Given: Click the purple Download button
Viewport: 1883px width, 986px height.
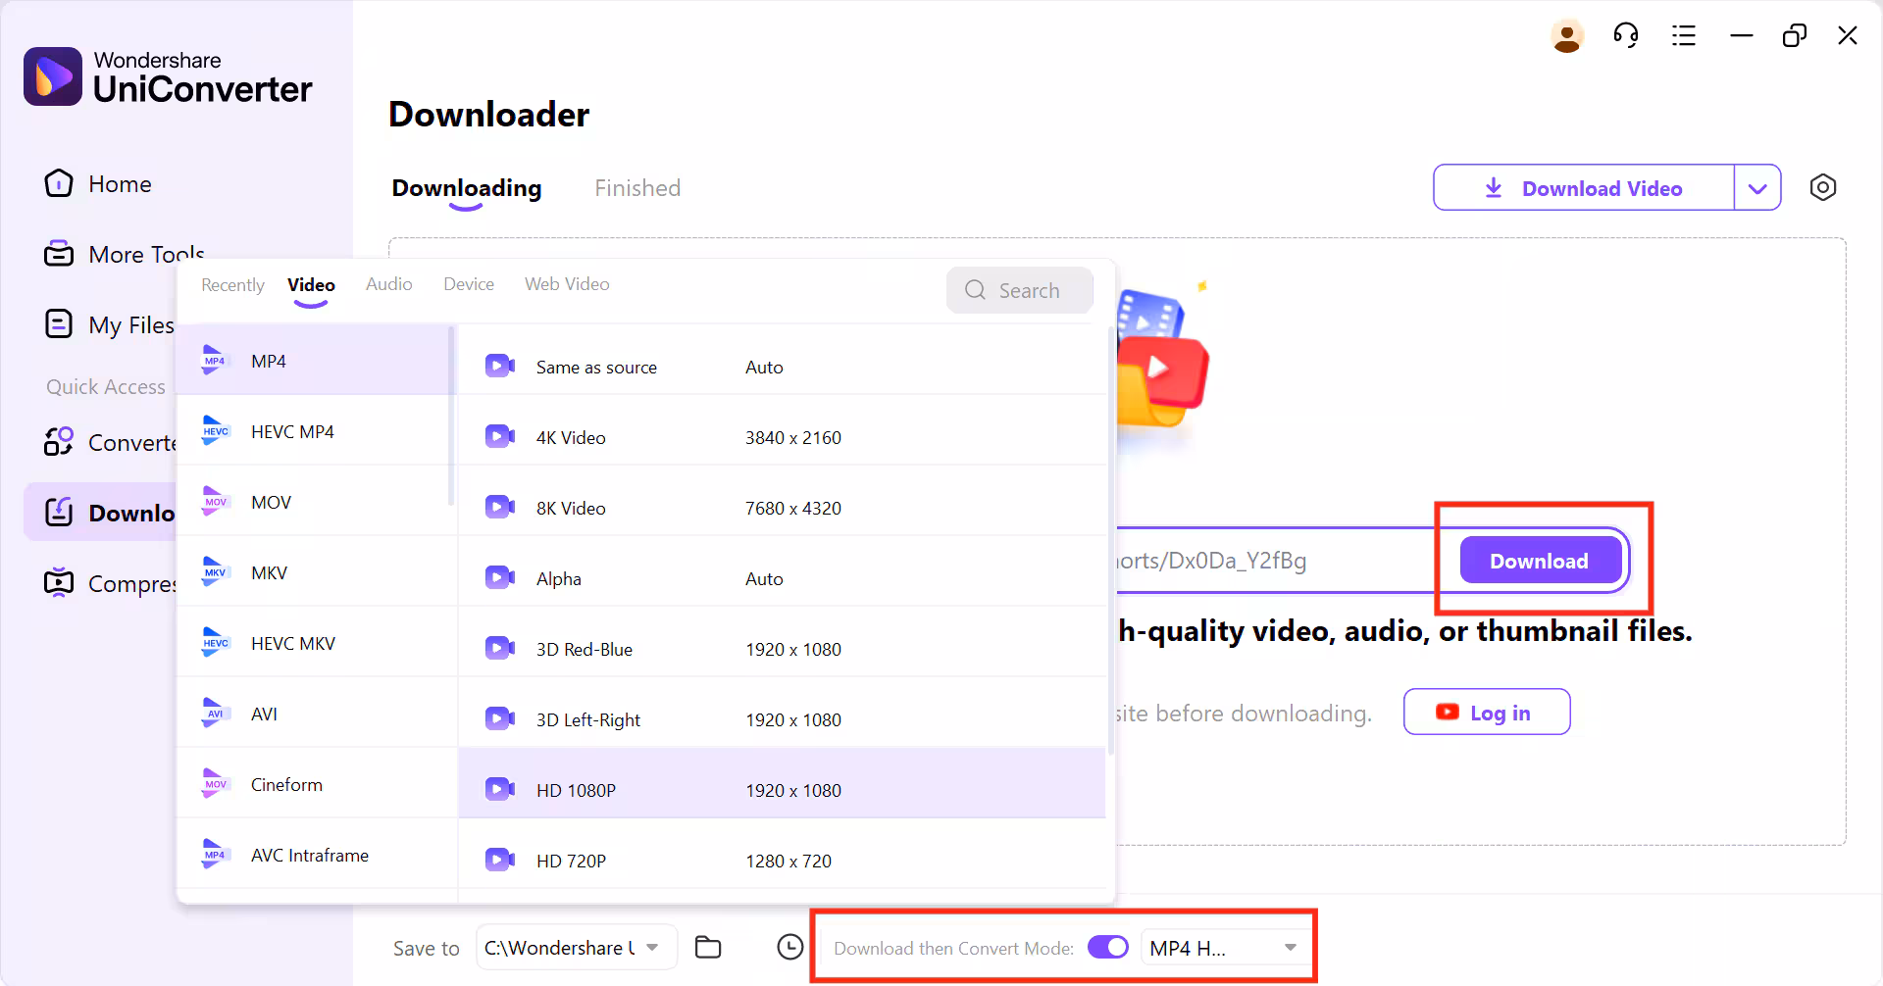Looking at the screenshot, I should (1540, 561).
